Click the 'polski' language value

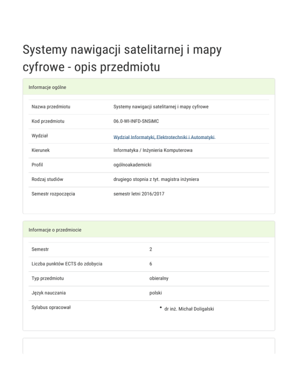click(x=156, y=293)
